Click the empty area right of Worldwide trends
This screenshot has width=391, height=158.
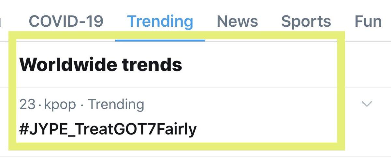coord(261,65)
